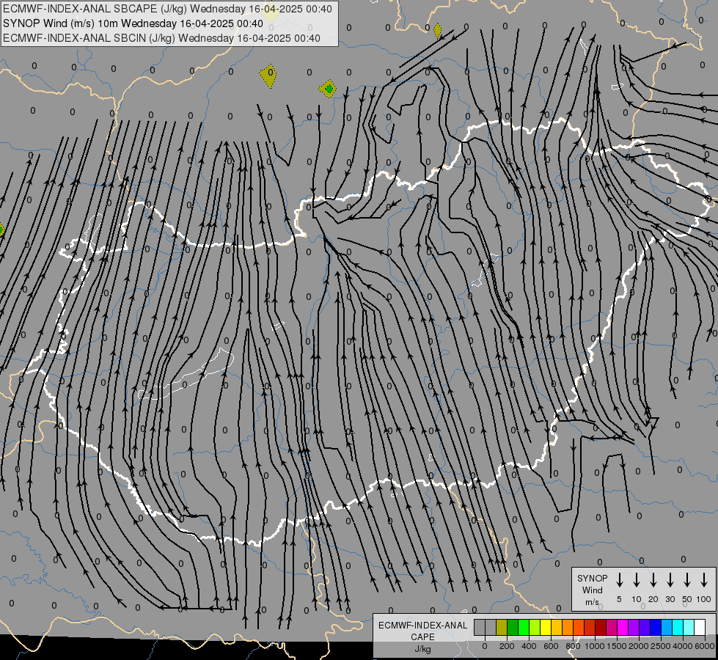
Task: Select the white swatch before 6000
Action: pyautogui.click(x=700, y=627)
